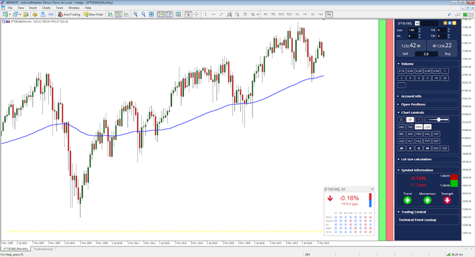Switch chart to bar chart style
The image size is (475, 257).
click(x=110, y=14)
